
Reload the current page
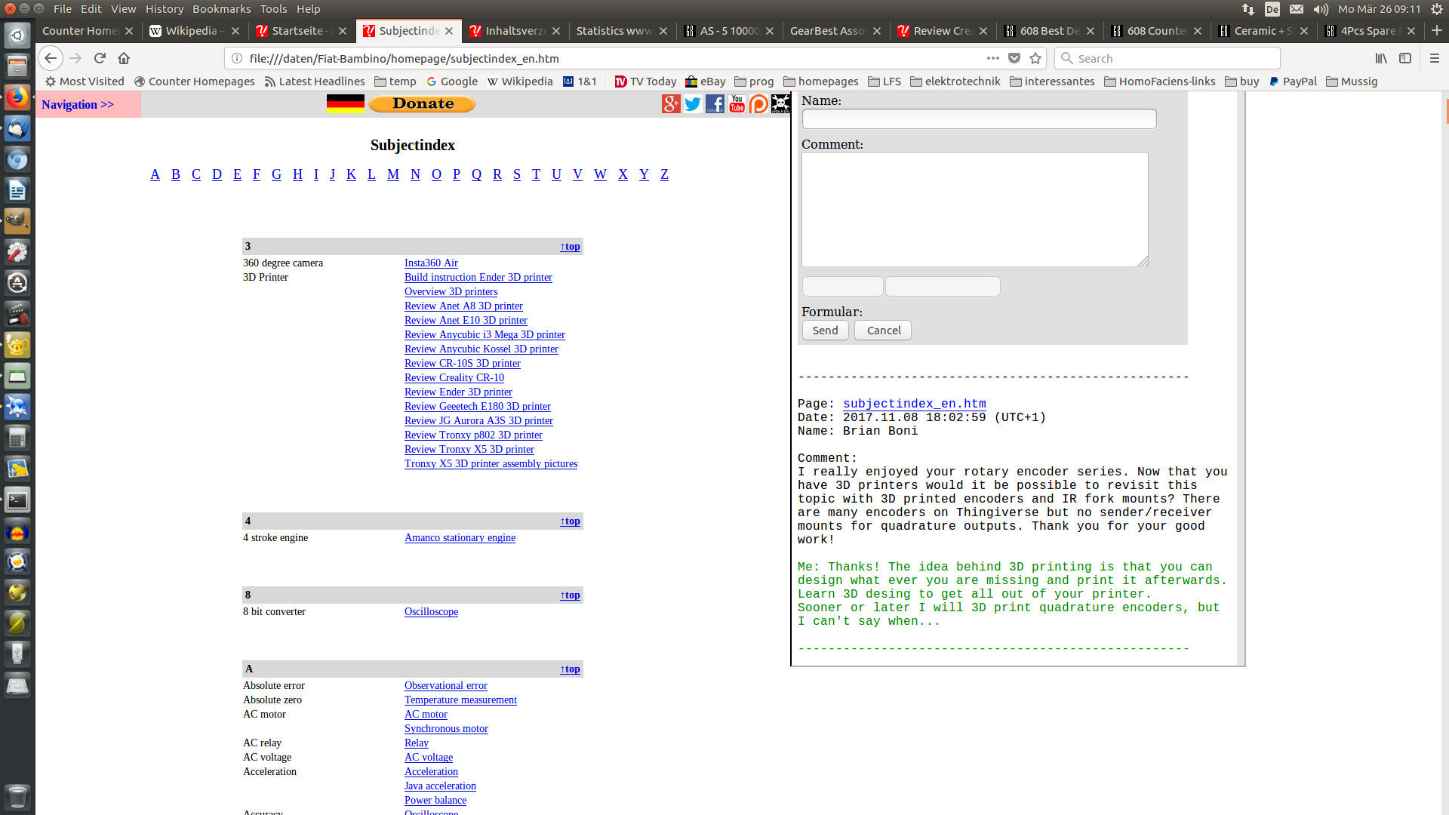tap(100, 58)
